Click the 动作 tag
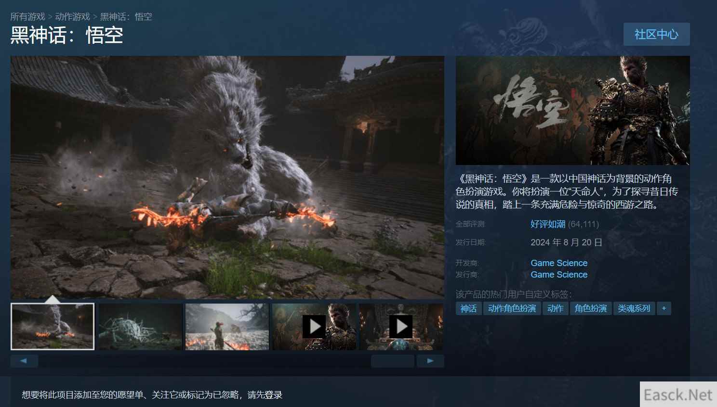This screenshot has height=407, width=717. pos(555,308)
